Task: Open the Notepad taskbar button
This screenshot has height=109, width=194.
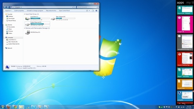Action: point(46,107)
